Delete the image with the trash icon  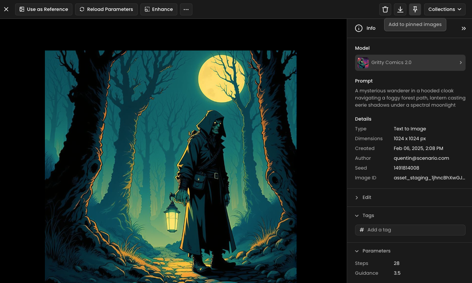click(x=385, y=9)
